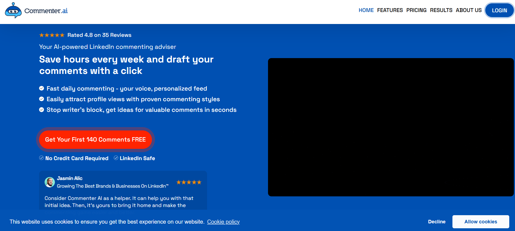Decline cookies in the banner
The width and height of the screenshot is (515, 231).
437,222
